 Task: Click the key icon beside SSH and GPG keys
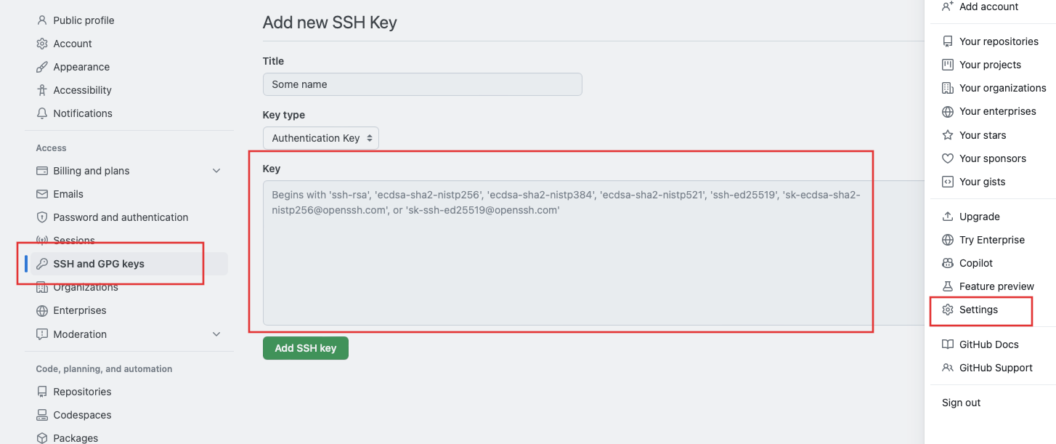click(42, 264)
